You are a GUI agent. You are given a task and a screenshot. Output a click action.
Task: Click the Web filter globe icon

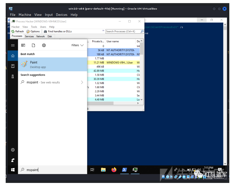(44, 45)
